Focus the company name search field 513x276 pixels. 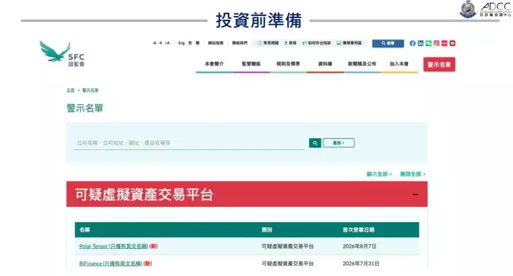[189, 143]
